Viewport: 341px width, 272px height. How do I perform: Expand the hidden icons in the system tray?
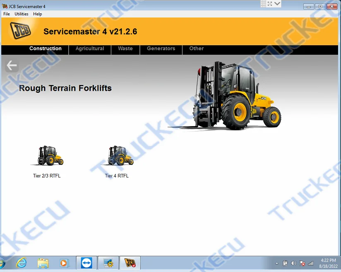click(277, 263)
